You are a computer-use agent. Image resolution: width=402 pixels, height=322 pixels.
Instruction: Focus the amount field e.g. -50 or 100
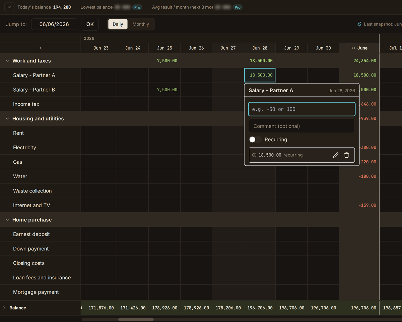301,109
